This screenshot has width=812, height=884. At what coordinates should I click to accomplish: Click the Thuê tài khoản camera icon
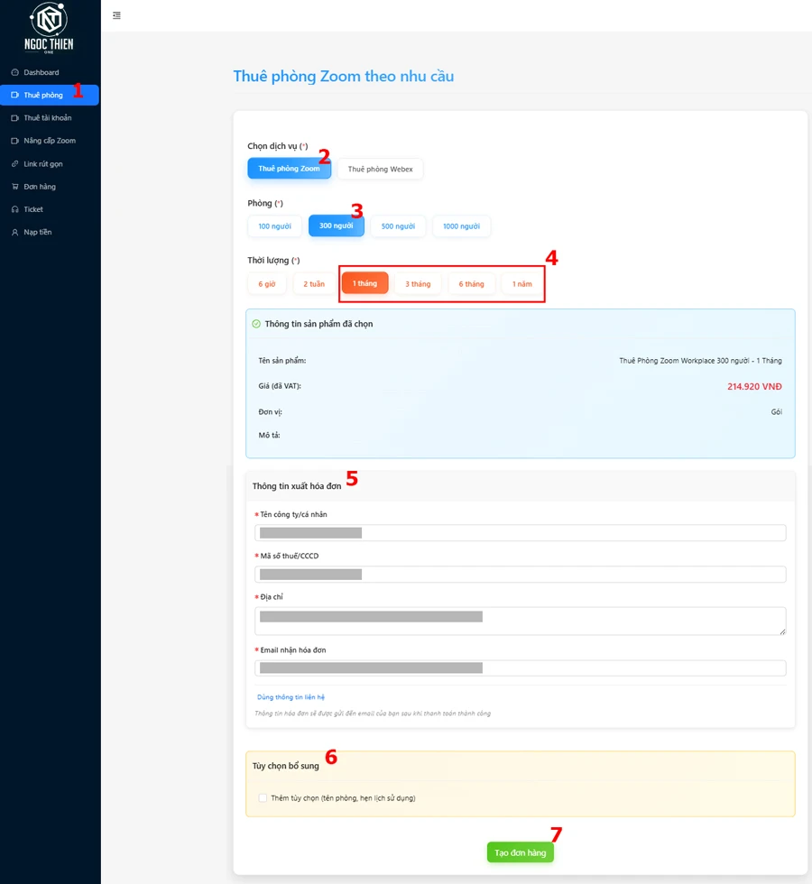pyautogui.click(x=14, y=118)
